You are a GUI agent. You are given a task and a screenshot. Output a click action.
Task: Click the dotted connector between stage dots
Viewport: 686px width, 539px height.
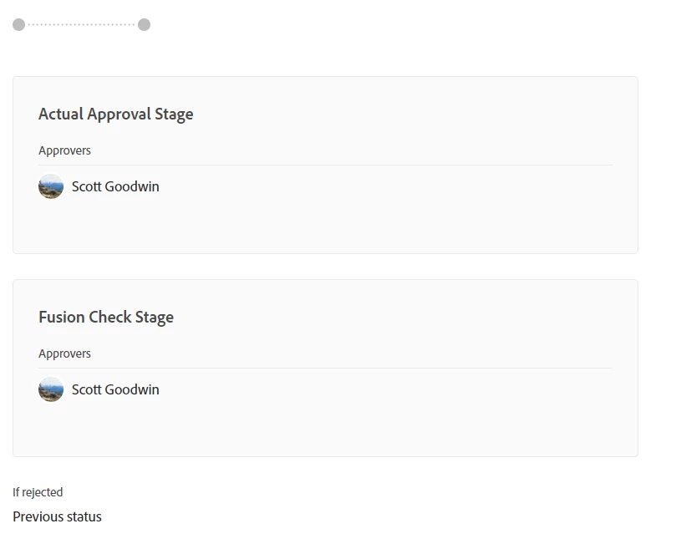pos(81,25)
